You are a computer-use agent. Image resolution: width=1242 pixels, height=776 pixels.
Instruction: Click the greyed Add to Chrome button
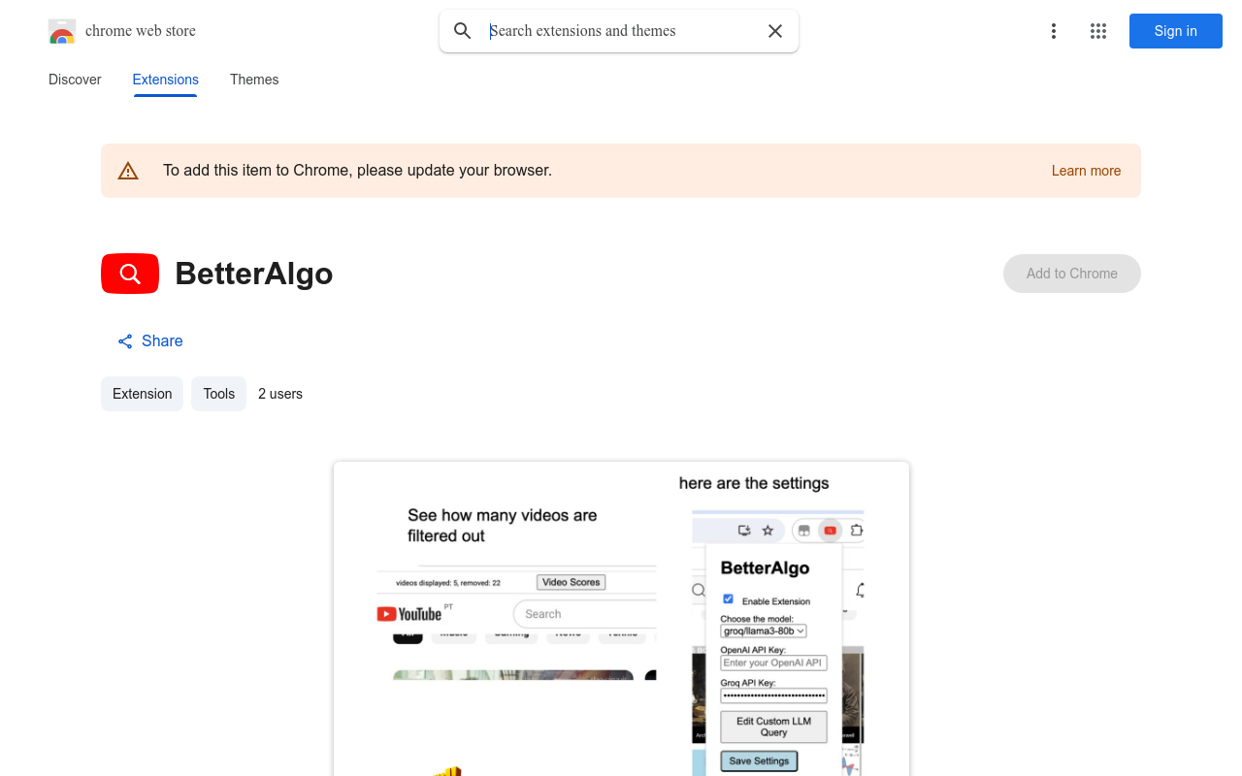[x=1072, y=274]
